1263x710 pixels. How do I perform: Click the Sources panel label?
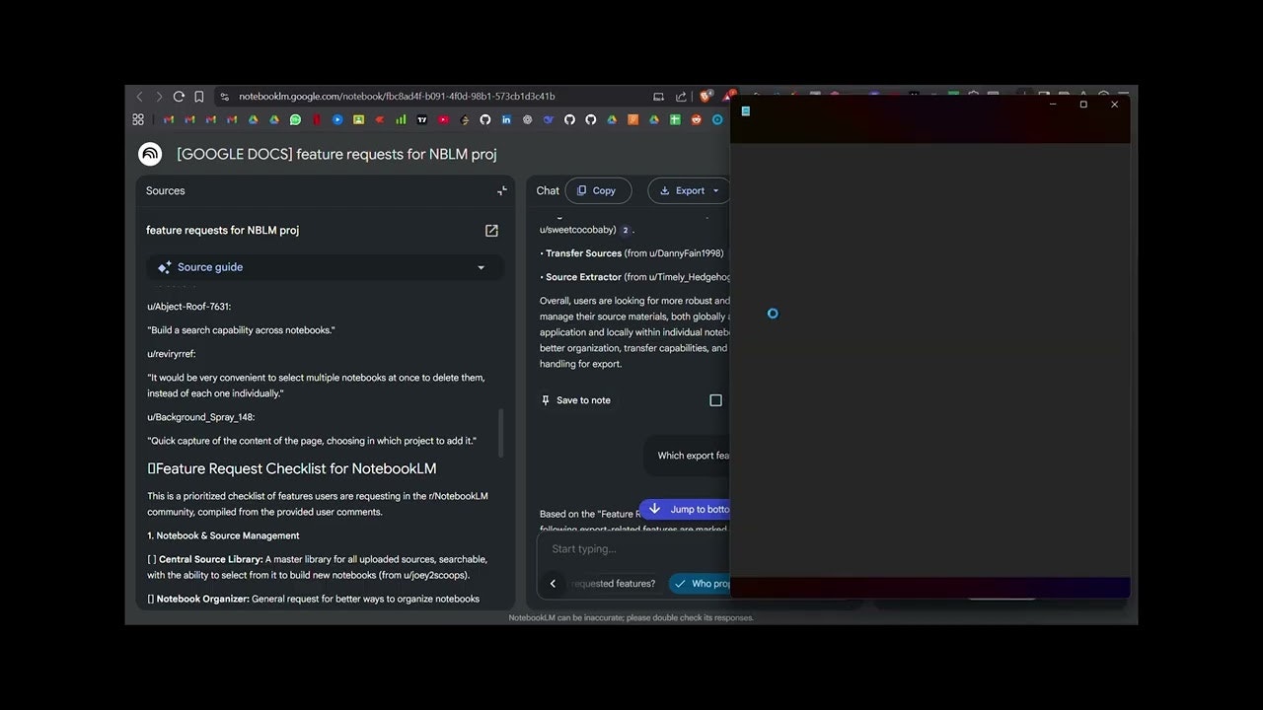166,191
